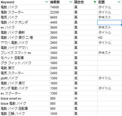122x116 pixels.
Task: Click the cell ホンダ 電動 バイク
Action: click(25, 88)
